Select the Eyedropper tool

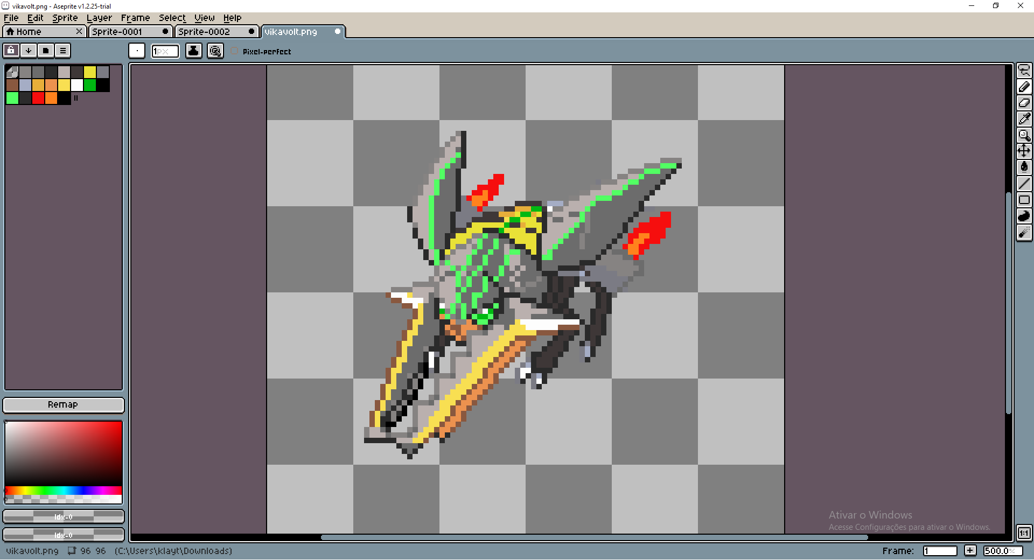[x=1024, y=119]
